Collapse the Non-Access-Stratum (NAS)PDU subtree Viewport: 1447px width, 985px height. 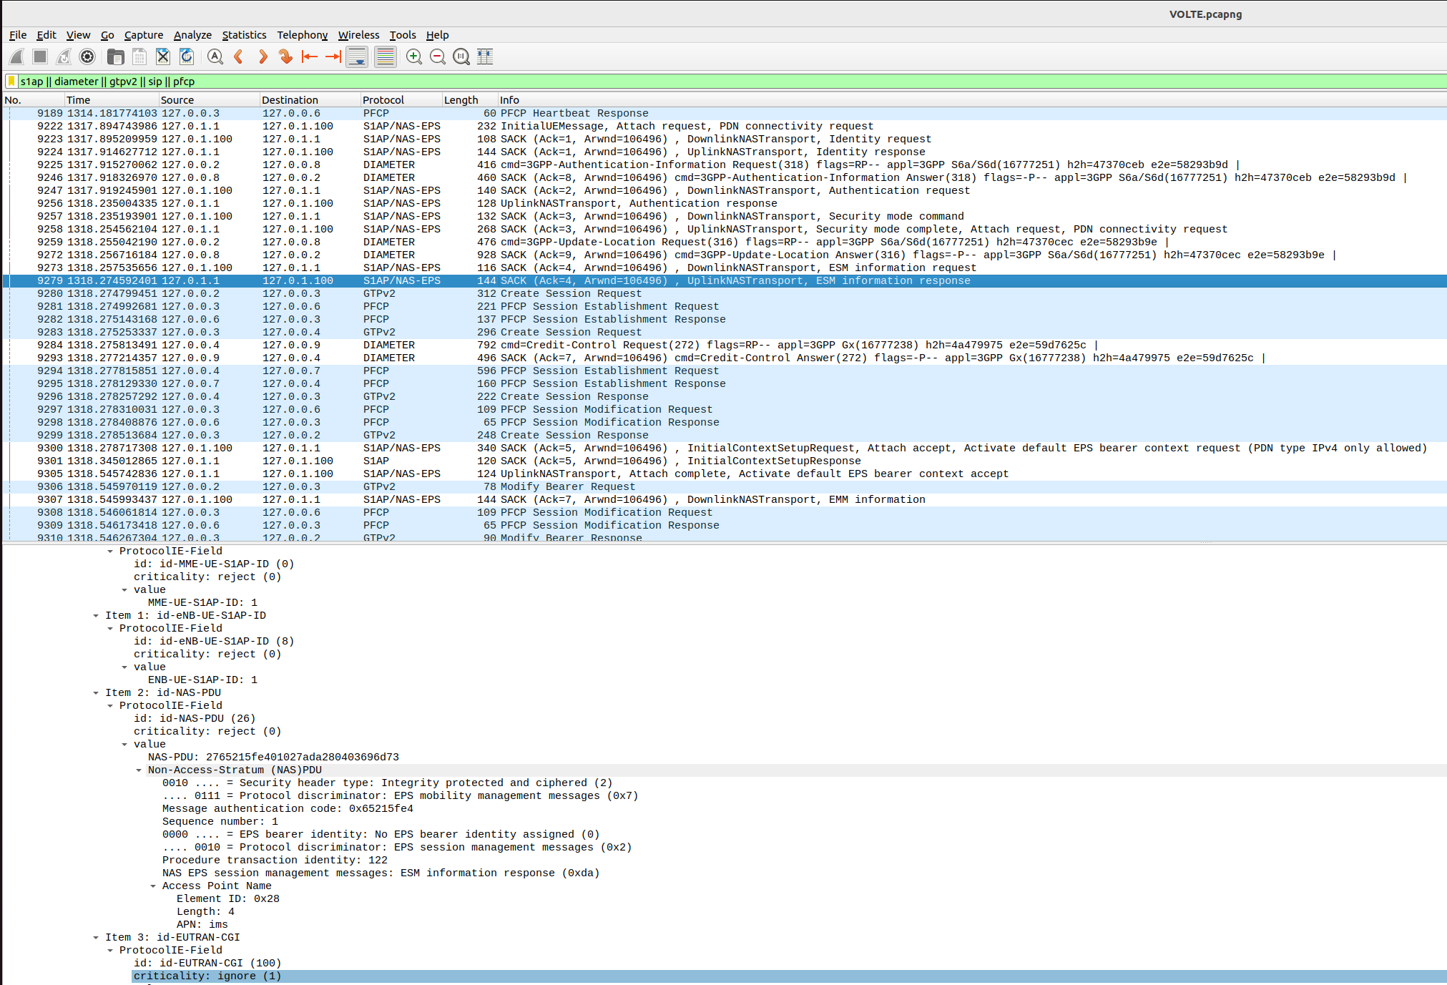[x=139, y=770]
